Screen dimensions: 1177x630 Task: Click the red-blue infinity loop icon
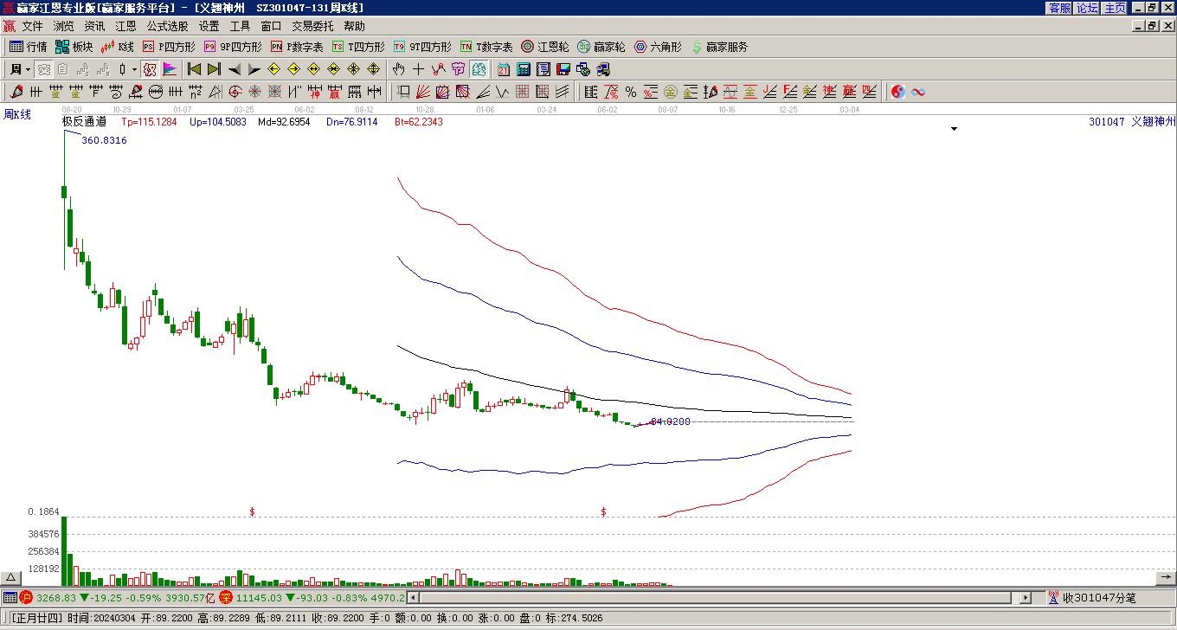[918, 92]
